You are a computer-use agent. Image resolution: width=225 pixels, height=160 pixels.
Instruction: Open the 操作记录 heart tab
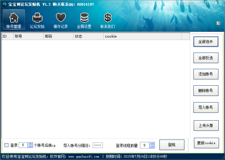tap(61, 20)
